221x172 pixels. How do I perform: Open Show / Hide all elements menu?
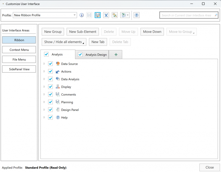(64, 42)
